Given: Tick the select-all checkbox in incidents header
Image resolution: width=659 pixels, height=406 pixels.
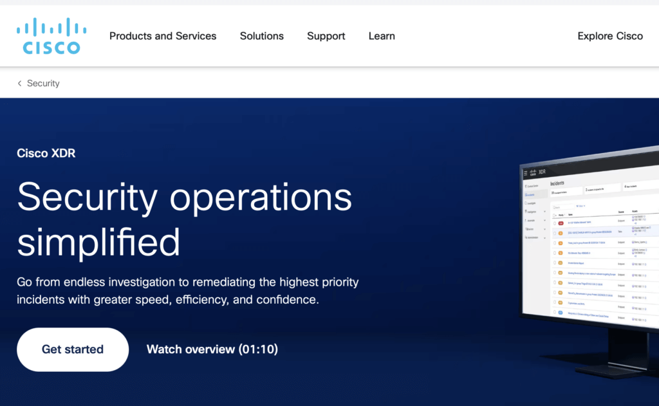Looking at the screenshot, I should 554,215.
